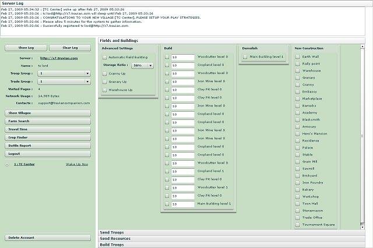Check the Build box for Cropland level 1
The width and height of the screenshot is (373, 248).
tap(167, 171)
